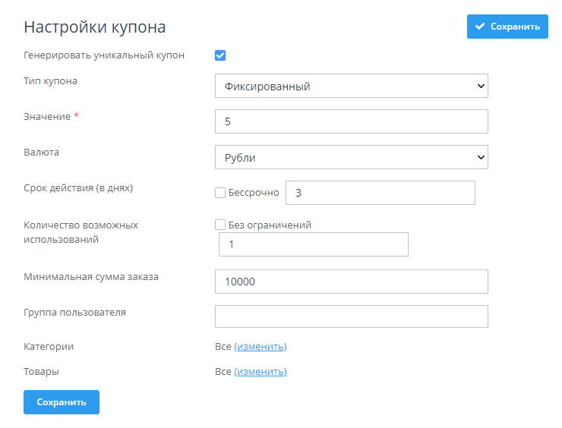Click the usage count field containing 1

pos(313,244)
